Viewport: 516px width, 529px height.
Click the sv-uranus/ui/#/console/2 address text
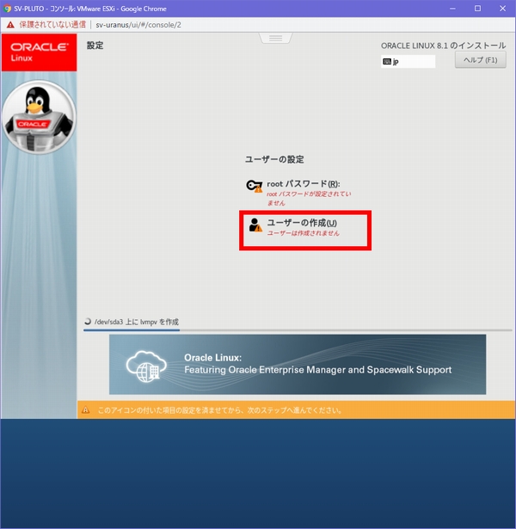coord(138,25)
